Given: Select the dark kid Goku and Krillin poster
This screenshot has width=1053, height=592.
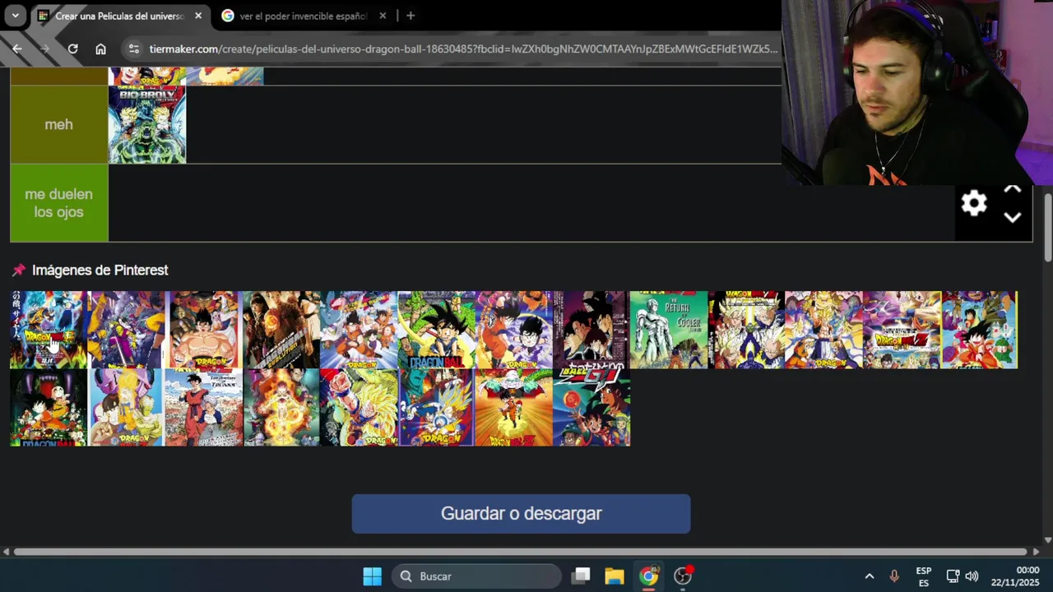Looking at the screenshot, I should tap(49, 407).
